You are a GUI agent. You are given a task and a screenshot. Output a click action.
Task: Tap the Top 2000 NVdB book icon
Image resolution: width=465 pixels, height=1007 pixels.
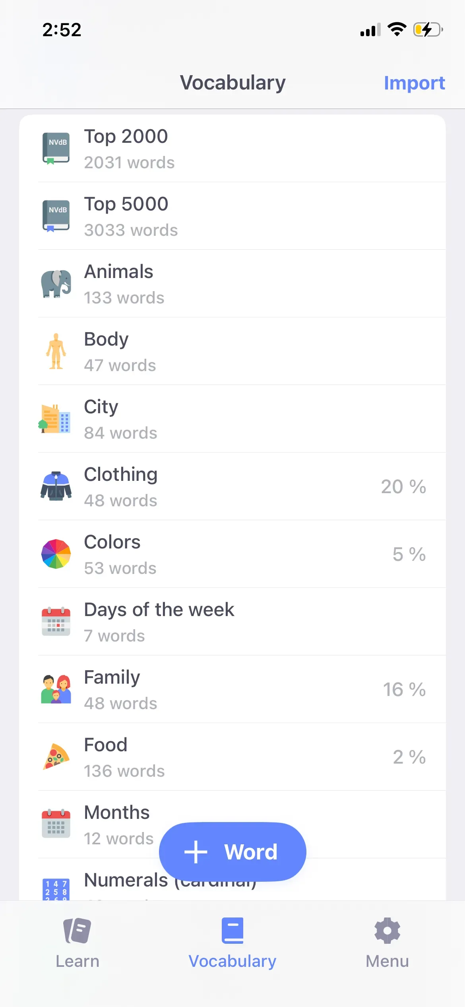point(56,148)
